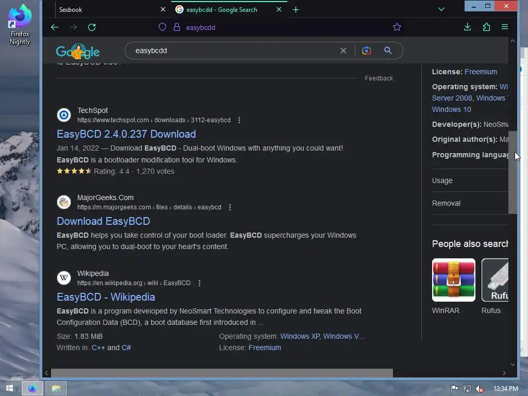Open the Windows XP link under Wikipedia result

[x=300, y=336]
